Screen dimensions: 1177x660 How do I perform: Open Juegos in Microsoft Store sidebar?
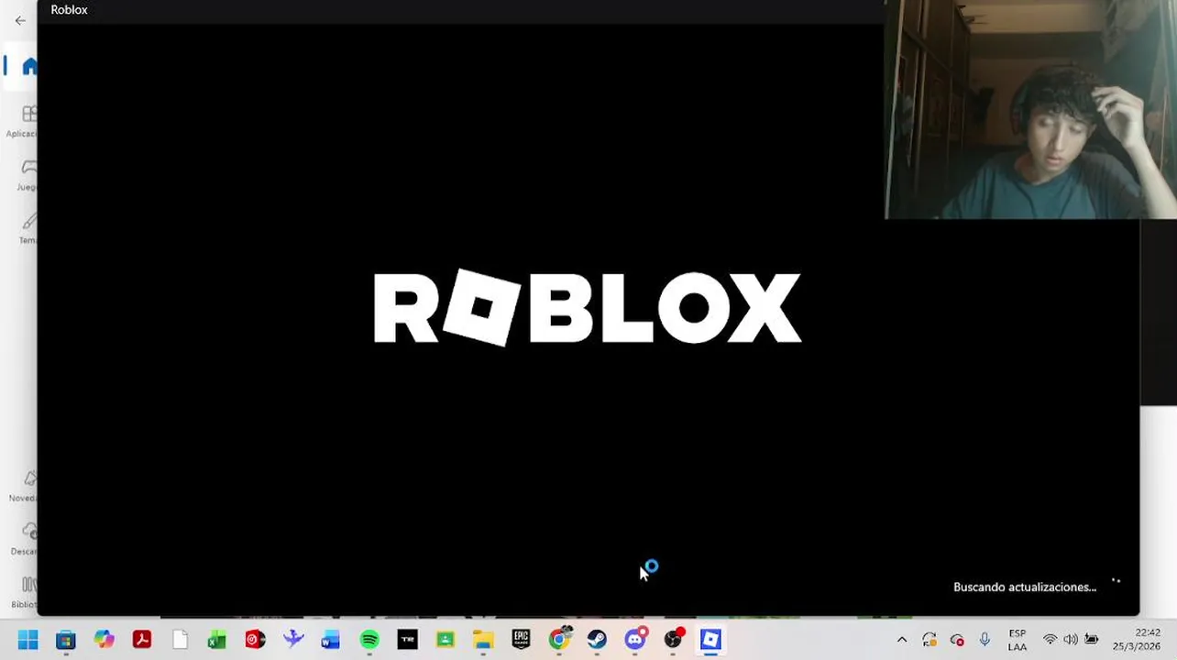pyautogui.click(x=27, y=174)
